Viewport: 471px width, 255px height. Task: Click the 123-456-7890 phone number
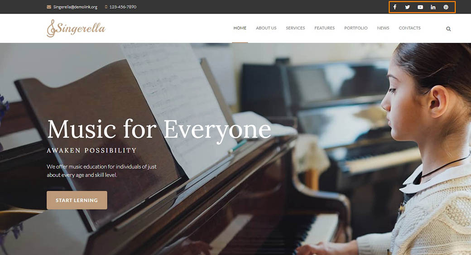pyautogui.click(x=123, y=7)
